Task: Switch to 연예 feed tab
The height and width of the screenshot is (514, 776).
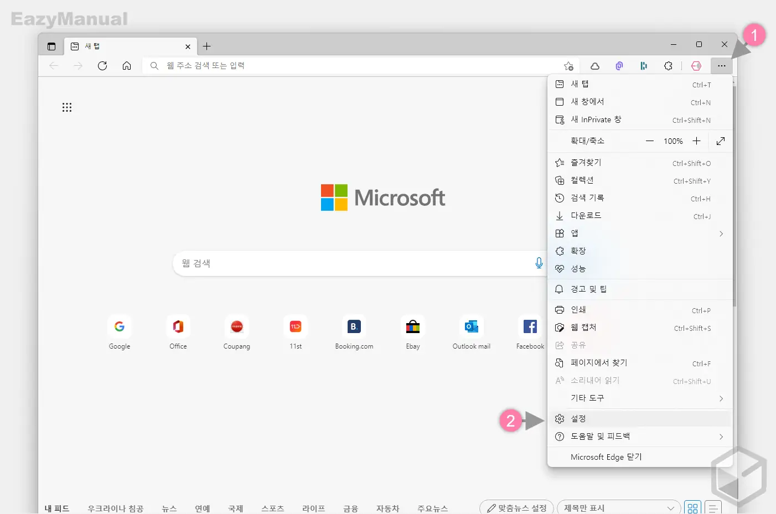Action: point(203,508)
